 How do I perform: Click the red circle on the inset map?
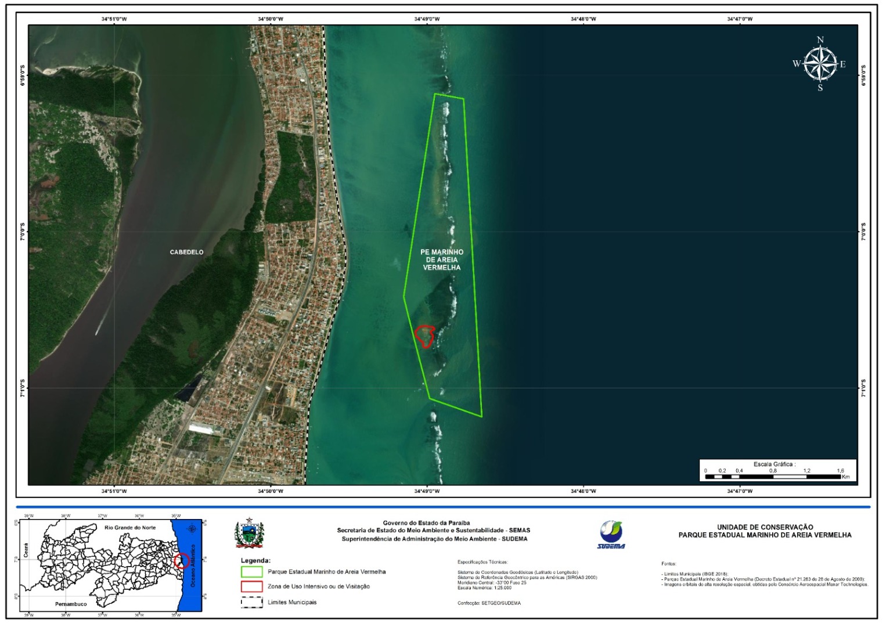[x=181, y=561]
